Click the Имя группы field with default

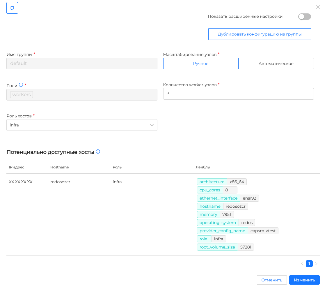[82, 64]
